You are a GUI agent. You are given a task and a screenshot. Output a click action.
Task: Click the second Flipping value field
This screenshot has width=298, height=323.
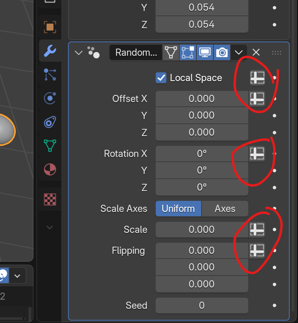click(x=202, y=267)
